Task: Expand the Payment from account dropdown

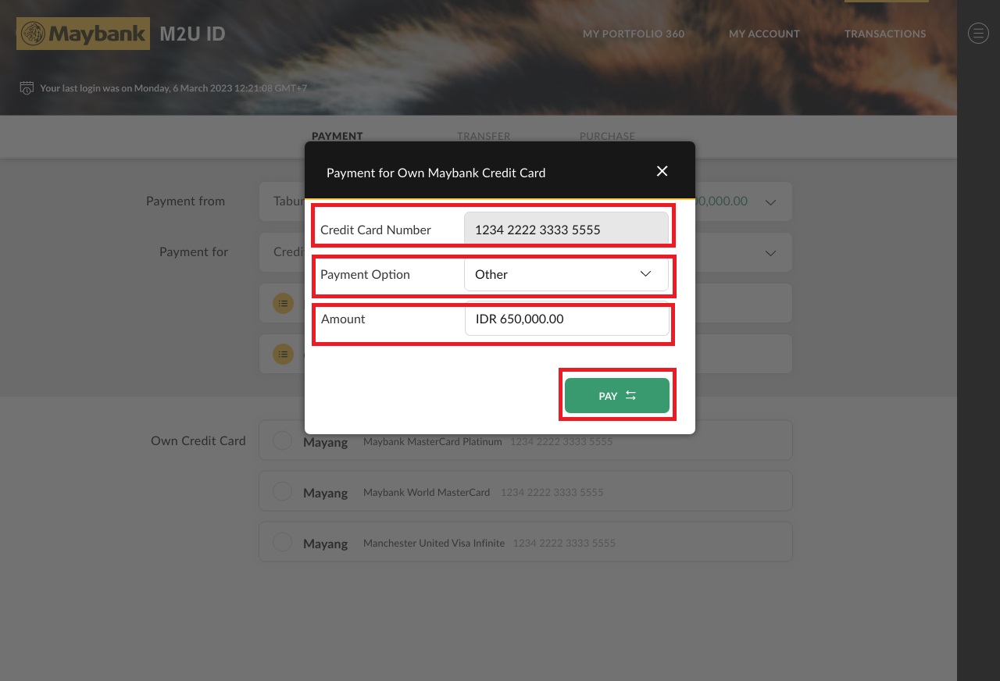Action: pos(770,202)
